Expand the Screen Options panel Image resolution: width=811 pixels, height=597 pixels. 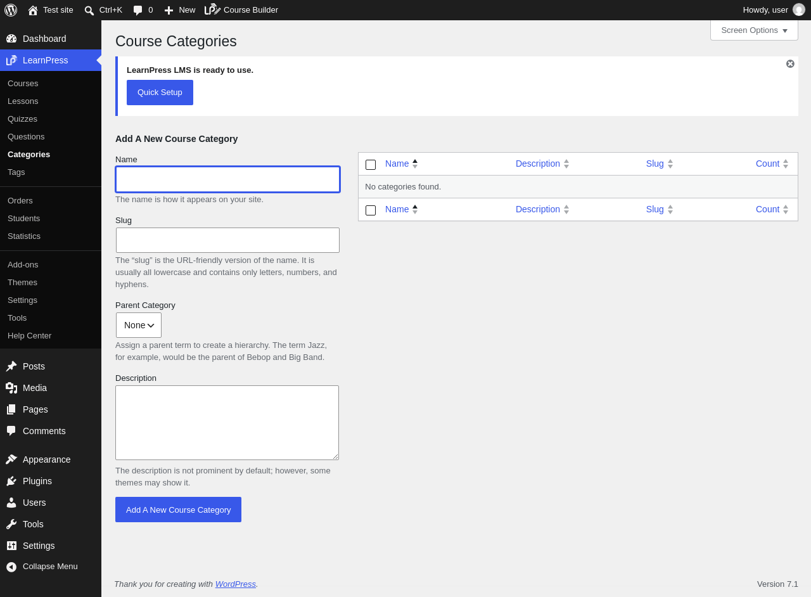(x=754, y=30)
